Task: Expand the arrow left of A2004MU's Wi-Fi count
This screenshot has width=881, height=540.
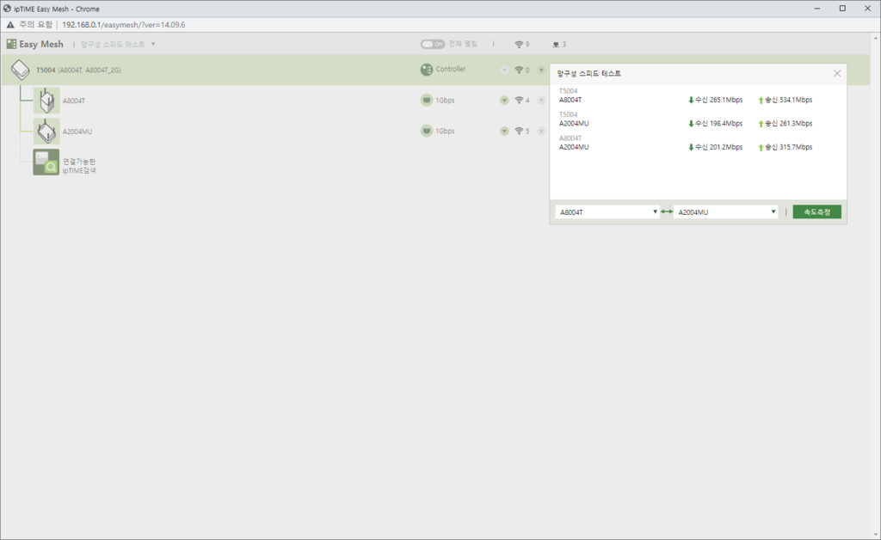Action: [504, 132]
